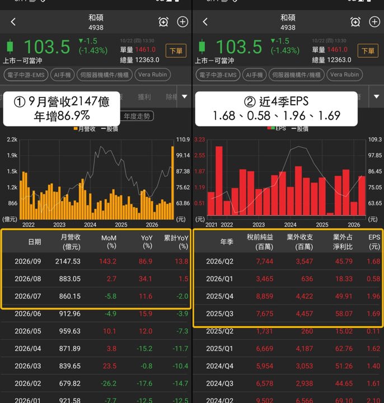Select the 2025/Q4 quarter cell

(220, 296)
